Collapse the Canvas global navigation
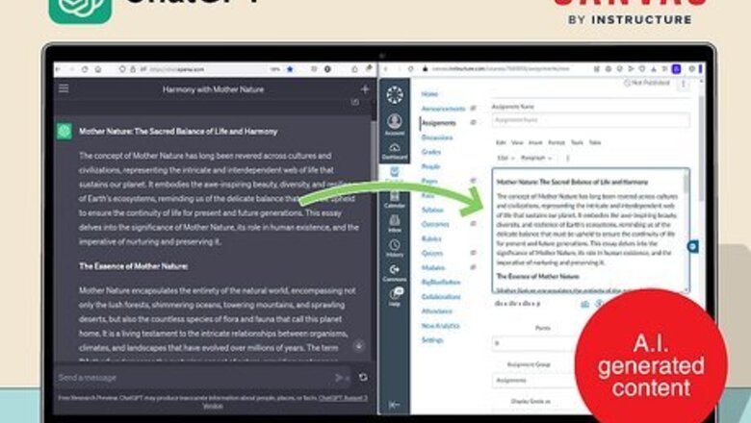The height and width of the screenshot is (423, 751). pyautogui.click(x=394, y=405)
